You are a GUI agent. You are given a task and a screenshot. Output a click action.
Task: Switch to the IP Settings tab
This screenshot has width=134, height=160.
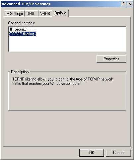click(14, 14)
